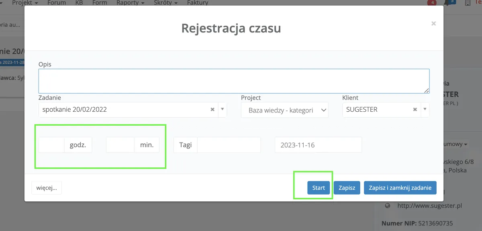Save the time entry with Zapisz
This screenshot has width=482, height=231.
[x=347, y=188]
